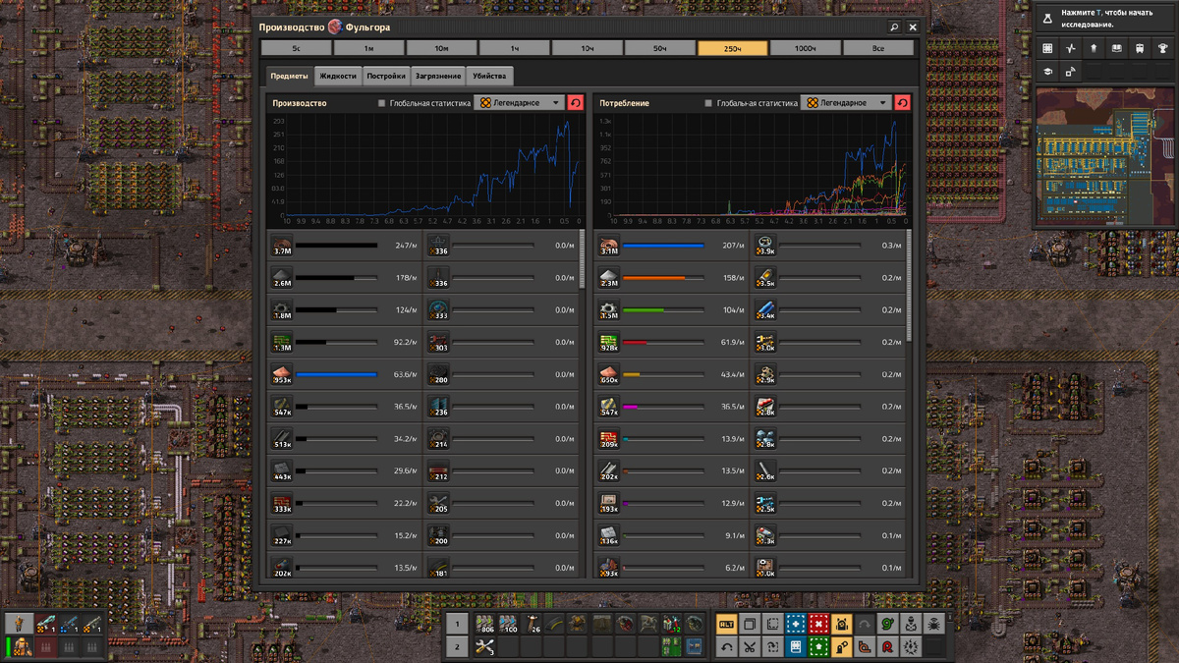Select quickbar item with count 100
Screen dimensions: 1179x663
(508, 624)
